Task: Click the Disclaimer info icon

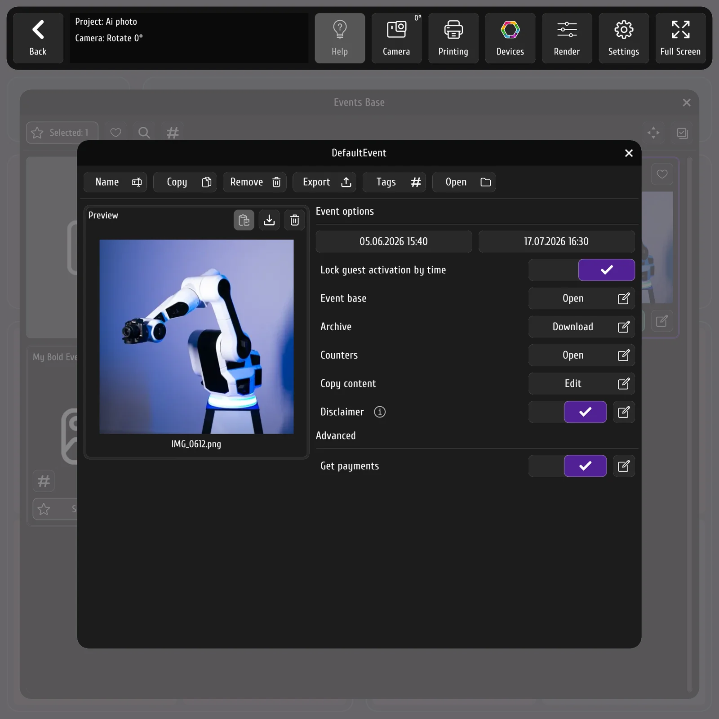Action: 380,412
